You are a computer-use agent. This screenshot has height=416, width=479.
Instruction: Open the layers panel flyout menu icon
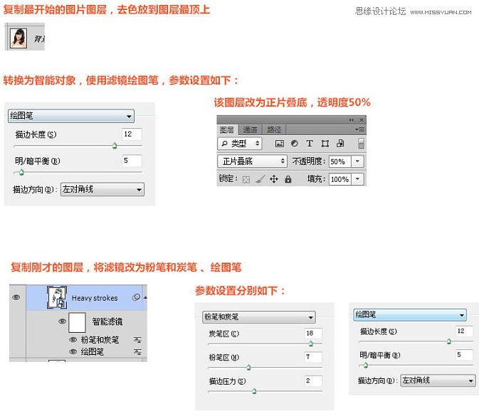pos(359,129)
